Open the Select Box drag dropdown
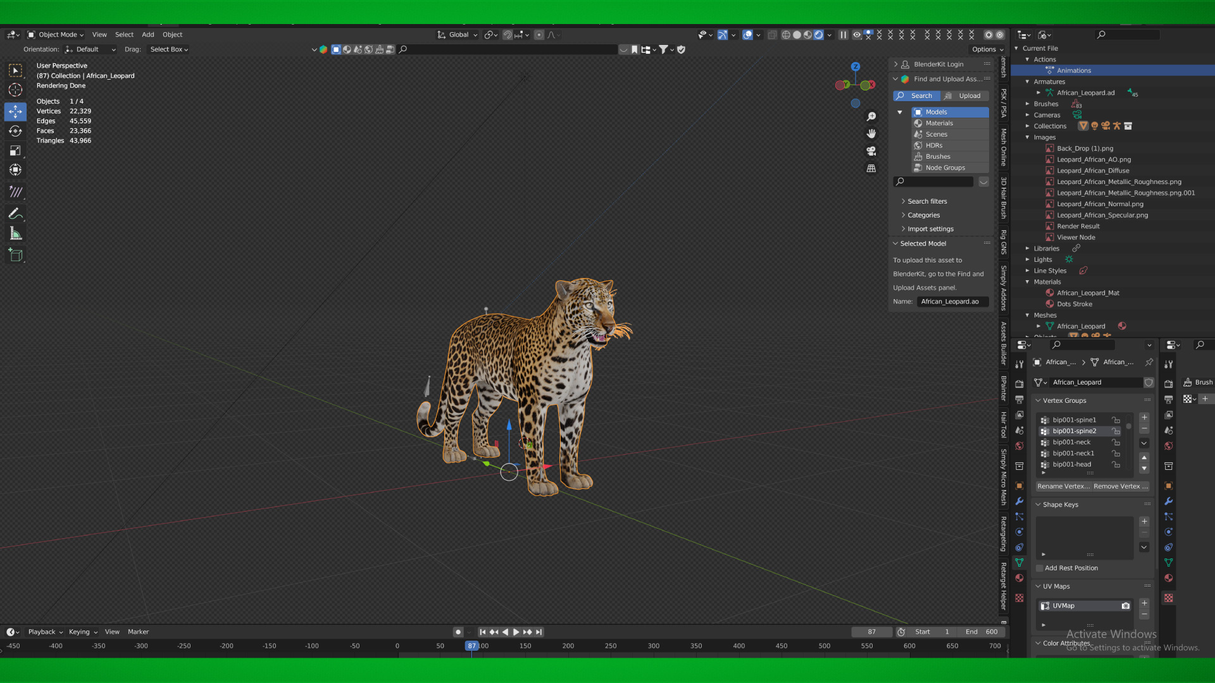The width and height of the screenshot is (1215, 683). click(168, 49)
